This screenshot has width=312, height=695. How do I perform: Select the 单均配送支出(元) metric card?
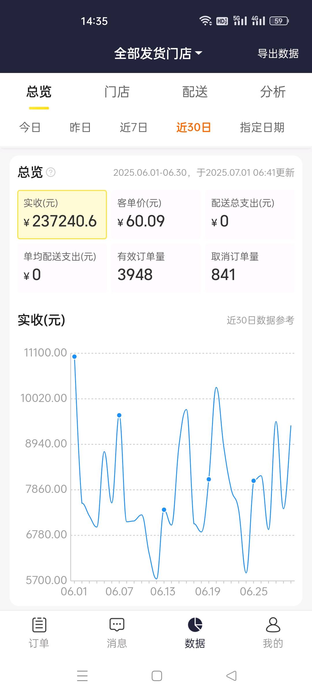point(62,268)
